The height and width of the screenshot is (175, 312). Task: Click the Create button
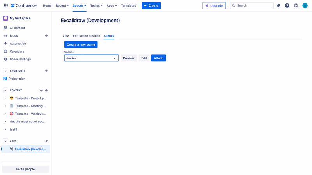click(151, 5)
